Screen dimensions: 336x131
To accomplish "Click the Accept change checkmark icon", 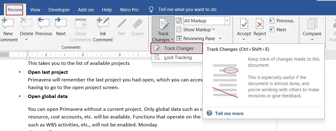I will [244, 24].
